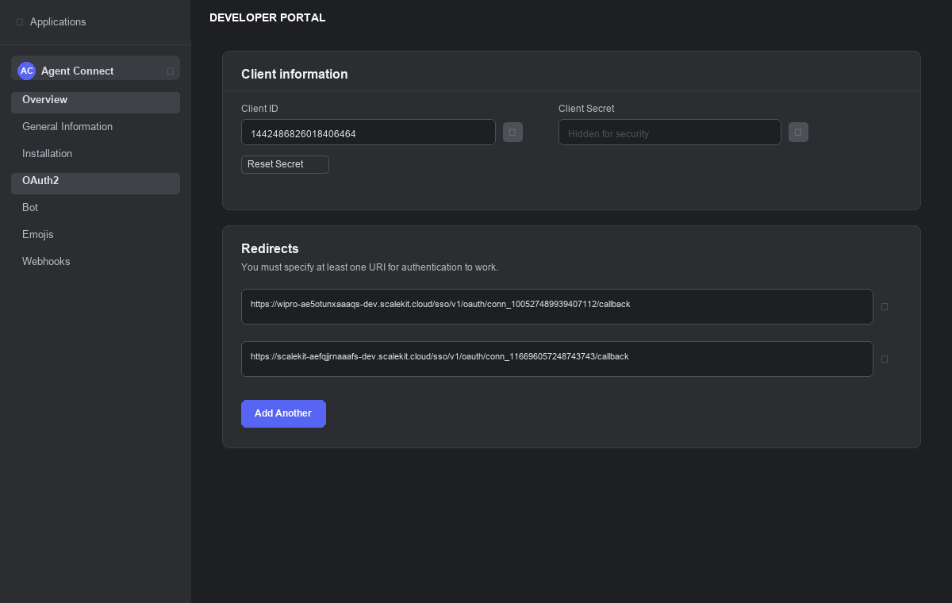Click the back arrow icon beside Applications
This screenshot has height=603, width=952.
click(x=20, y=22)
